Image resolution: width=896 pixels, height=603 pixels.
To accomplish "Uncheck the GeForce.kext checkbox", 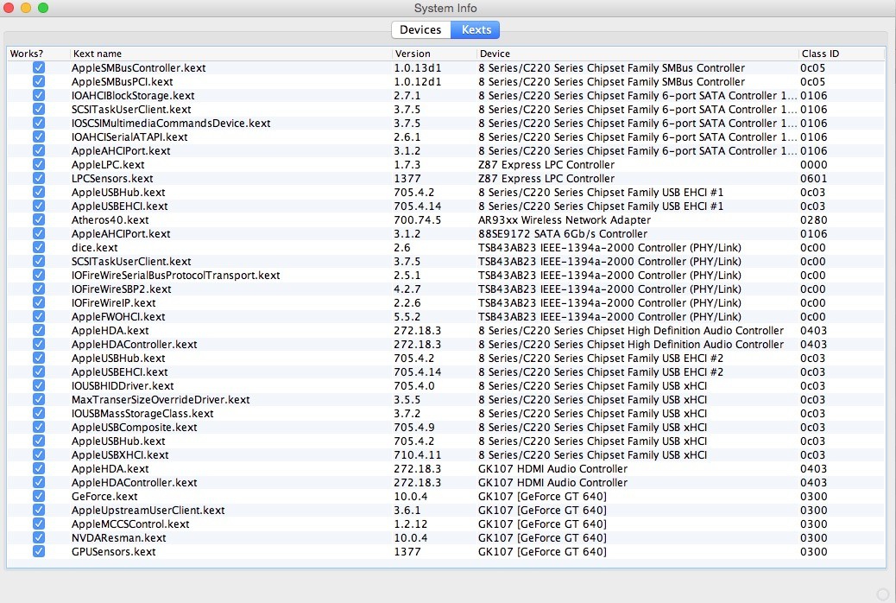I will click(39, 497).
